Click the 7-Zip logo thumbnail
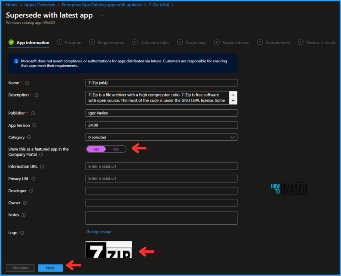 (109, 250)
